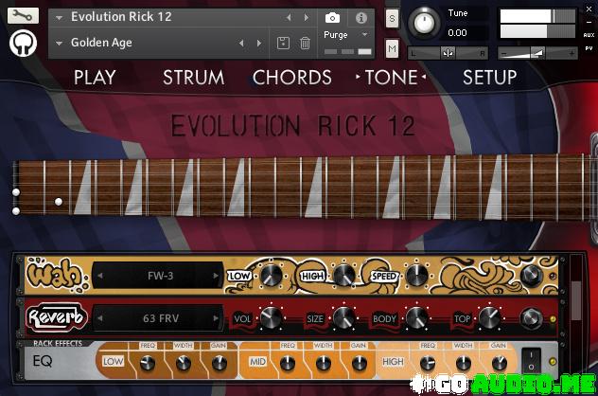The image size is (598, 396).
Task: Adjust EQ HIGH band FREQ knob
Action: [427, 363]
